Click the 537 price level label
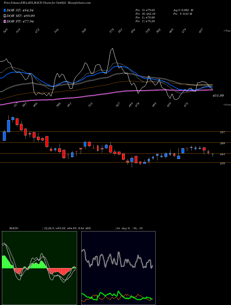The width and height of the screenshot is (231, 305). pos(222,132)
